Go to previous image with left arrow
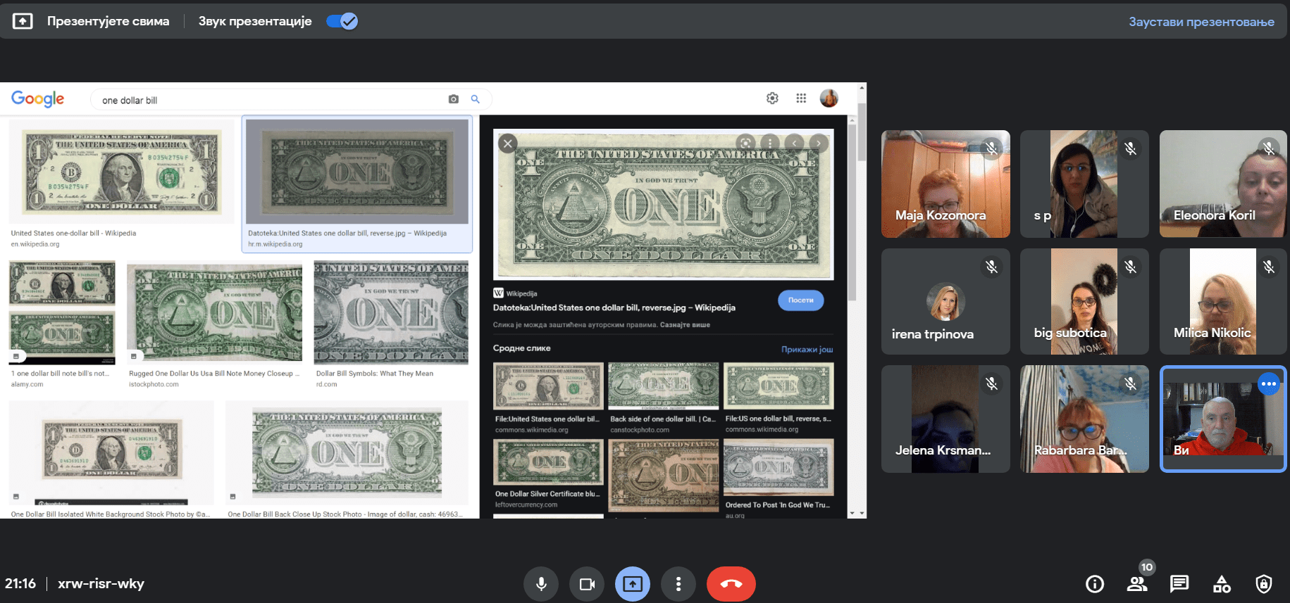Screen dimensions: 1290x603 coord(794,143)
